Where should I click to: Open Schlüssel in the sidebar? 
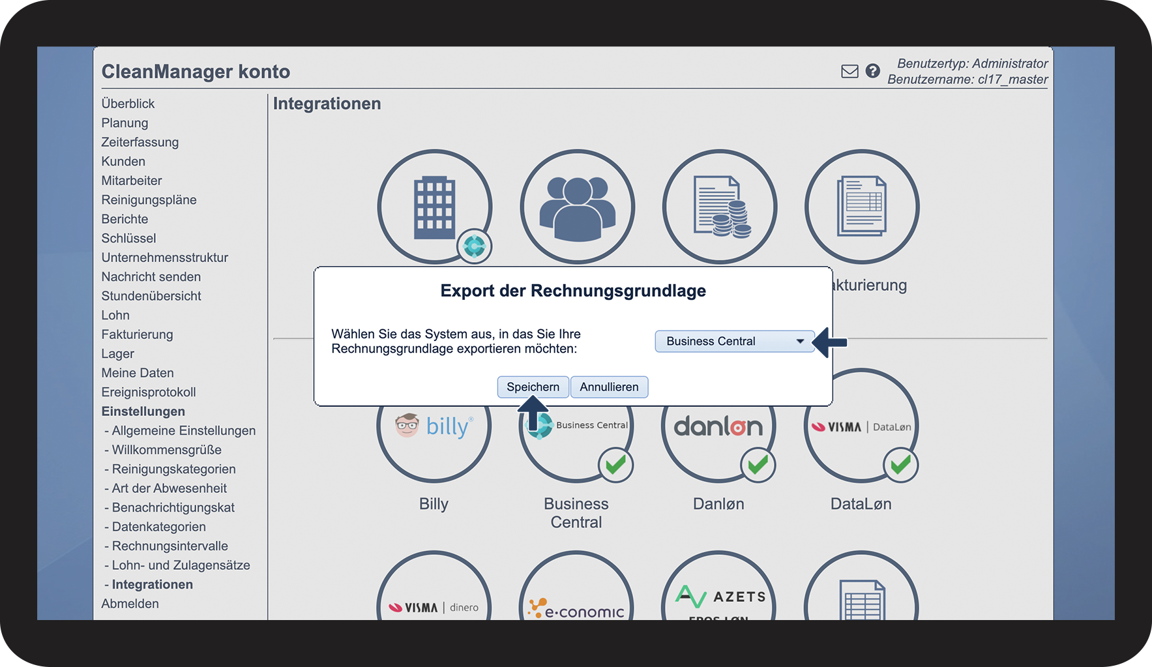point(128,238)
